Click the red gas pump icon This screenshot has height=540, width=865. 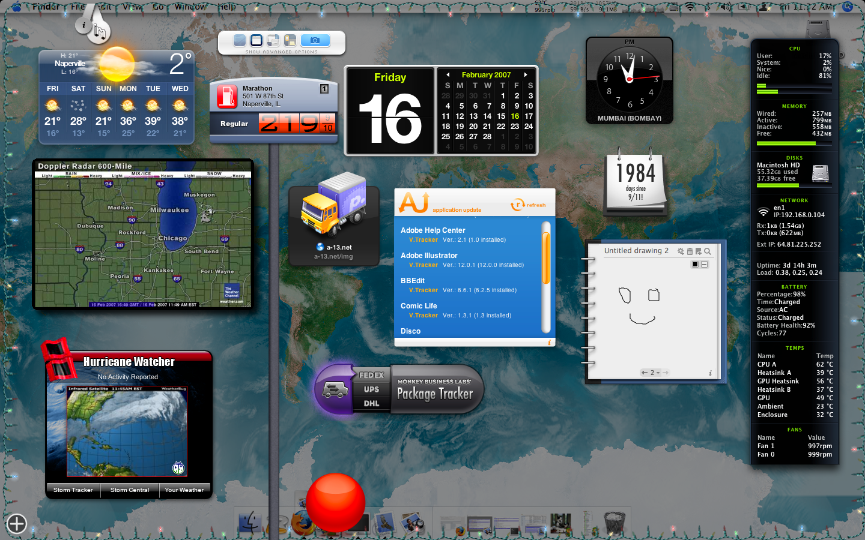pyautogui.click(x=227, y=96)
